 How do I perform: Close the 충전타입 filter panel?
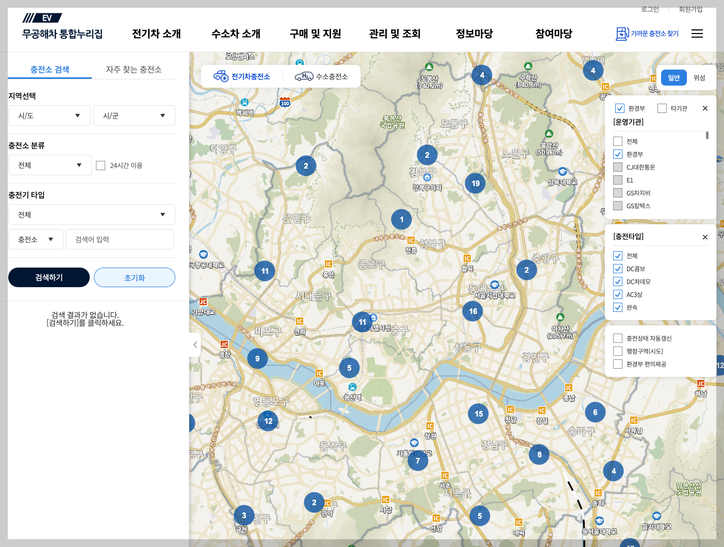pyautogui.click(x=705, y=237)
